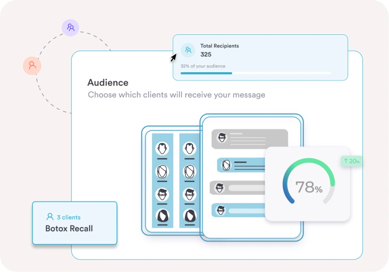Click the "32% of your audience" label
Image resolution: width=389 pixels, height=272 pixels.
[203, 66]
